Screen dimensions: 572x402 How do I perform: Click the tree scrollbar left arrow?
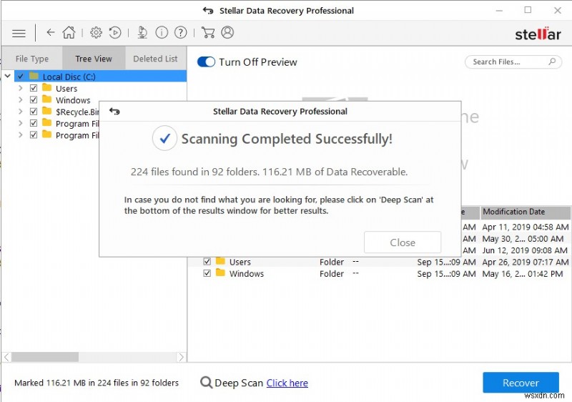[6, 357]
